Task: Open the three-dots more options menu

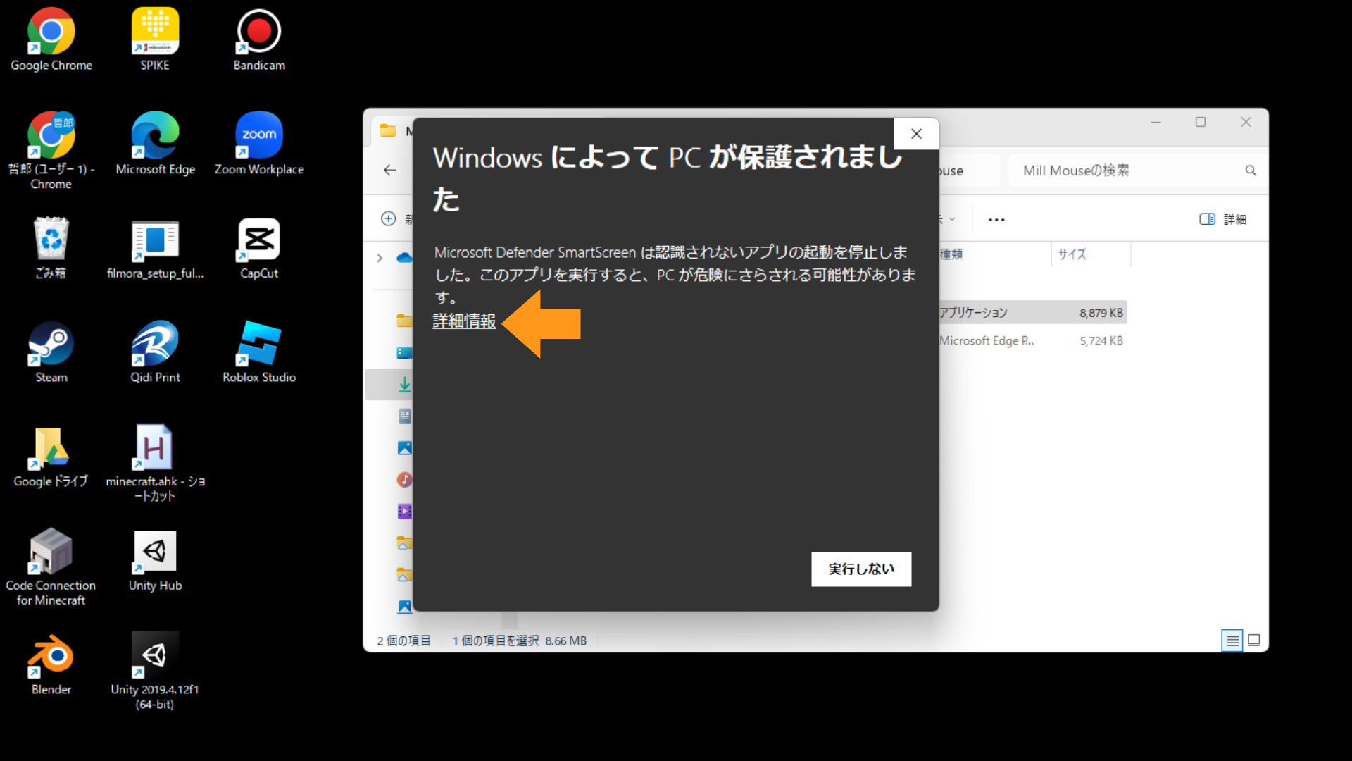Action: coord(996,220)
